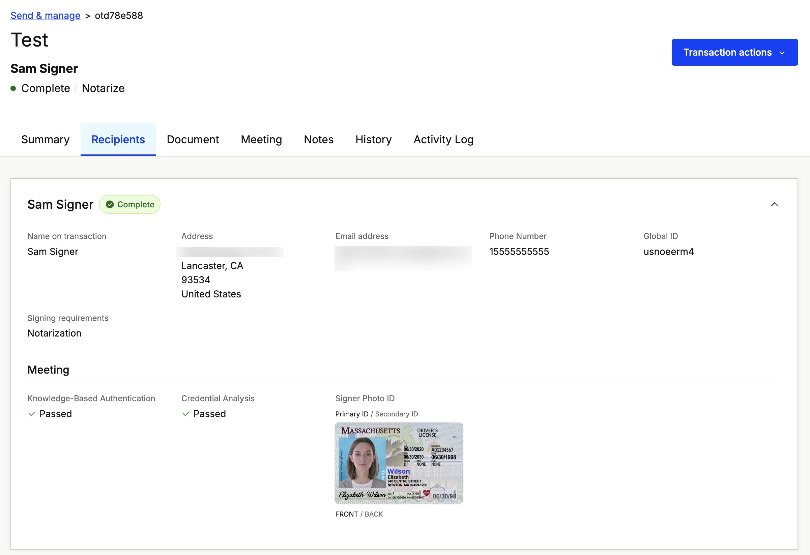Click the Sam Signer name on transaction value
Image resolution: width=810 pixels, height=555 pixels.
[53, 252]
